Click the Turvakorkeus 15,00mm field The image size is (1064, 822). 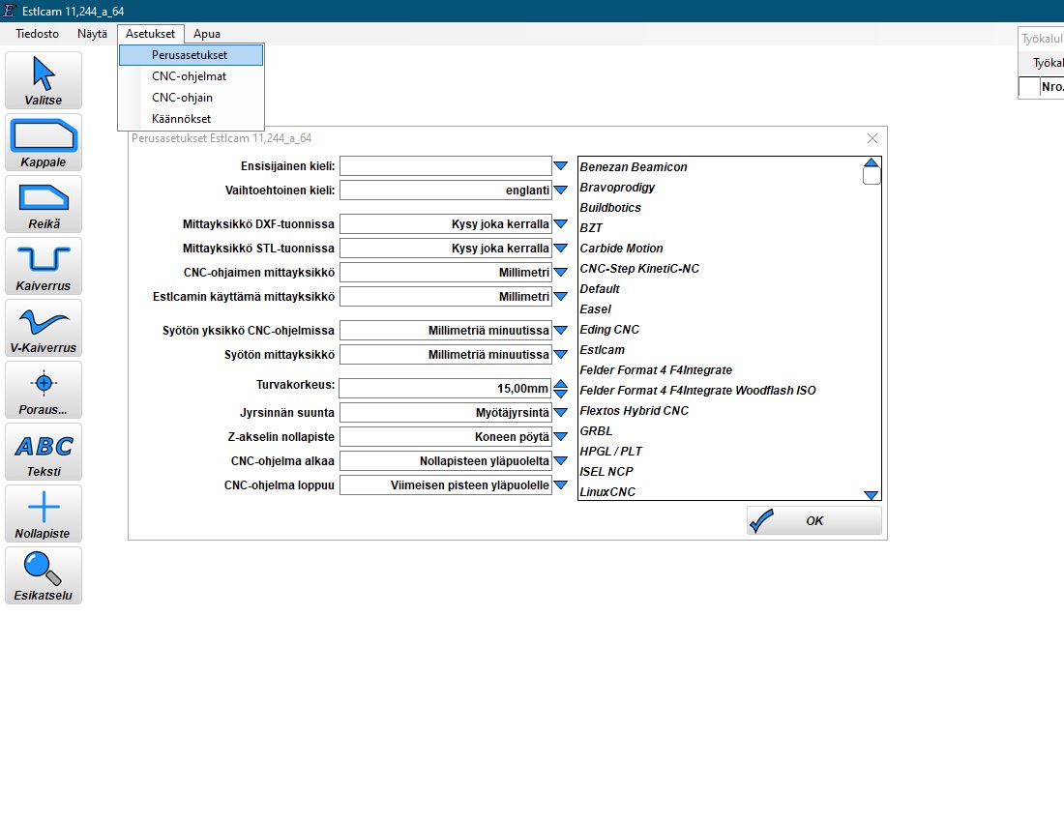(x=445, y=389)
